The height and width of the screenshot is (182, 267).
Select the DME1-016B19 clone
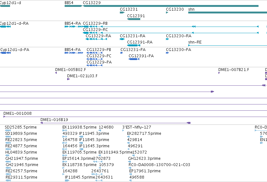click(x=115, y=123)
